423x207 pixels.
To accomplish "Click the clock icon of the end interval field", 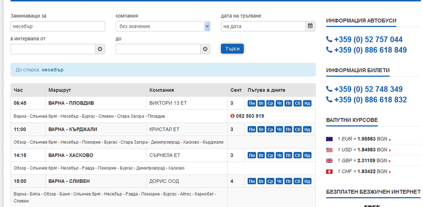I will [x=205, y=49].
